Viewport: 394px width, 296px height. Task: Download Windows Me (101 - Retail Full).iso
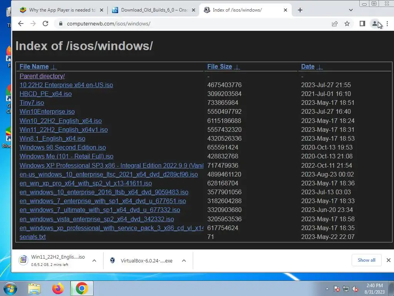pos(66,156)
